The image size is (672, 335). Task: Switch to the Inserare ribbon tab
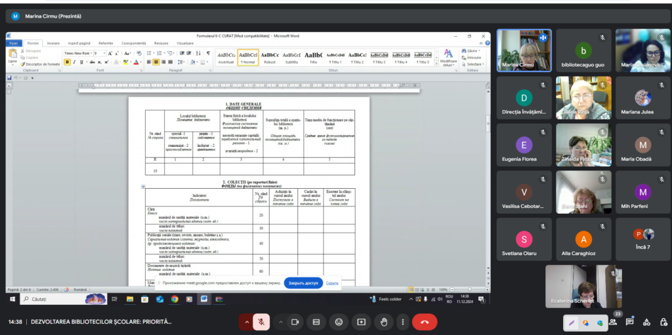point(53,43)
